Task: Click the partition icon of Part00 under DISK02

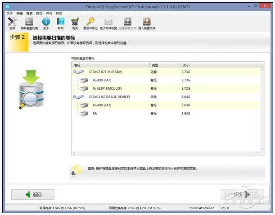Action: 84,80
